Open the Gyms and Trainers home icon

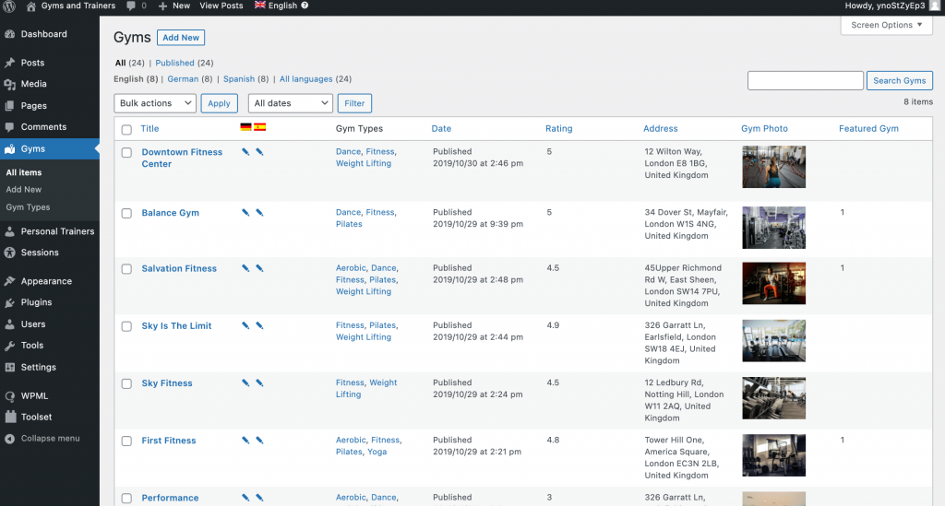click(30, 6)
